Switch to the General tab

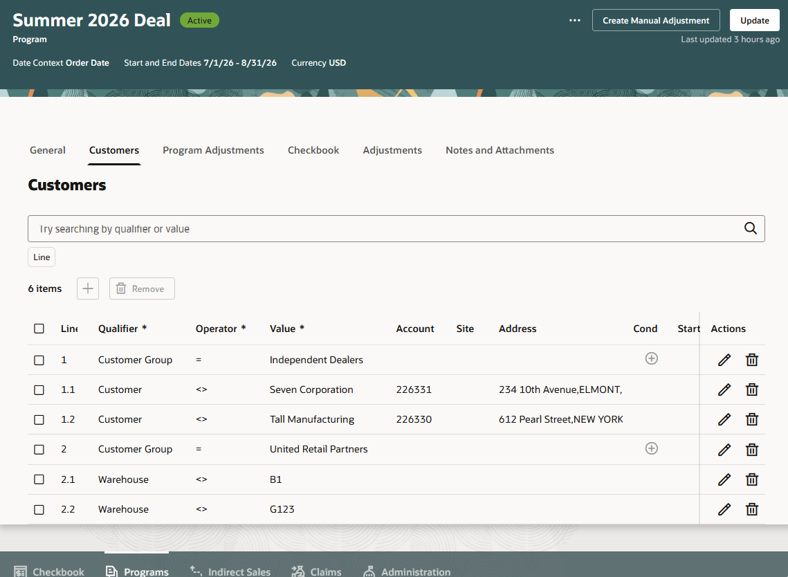coord(48,150)
